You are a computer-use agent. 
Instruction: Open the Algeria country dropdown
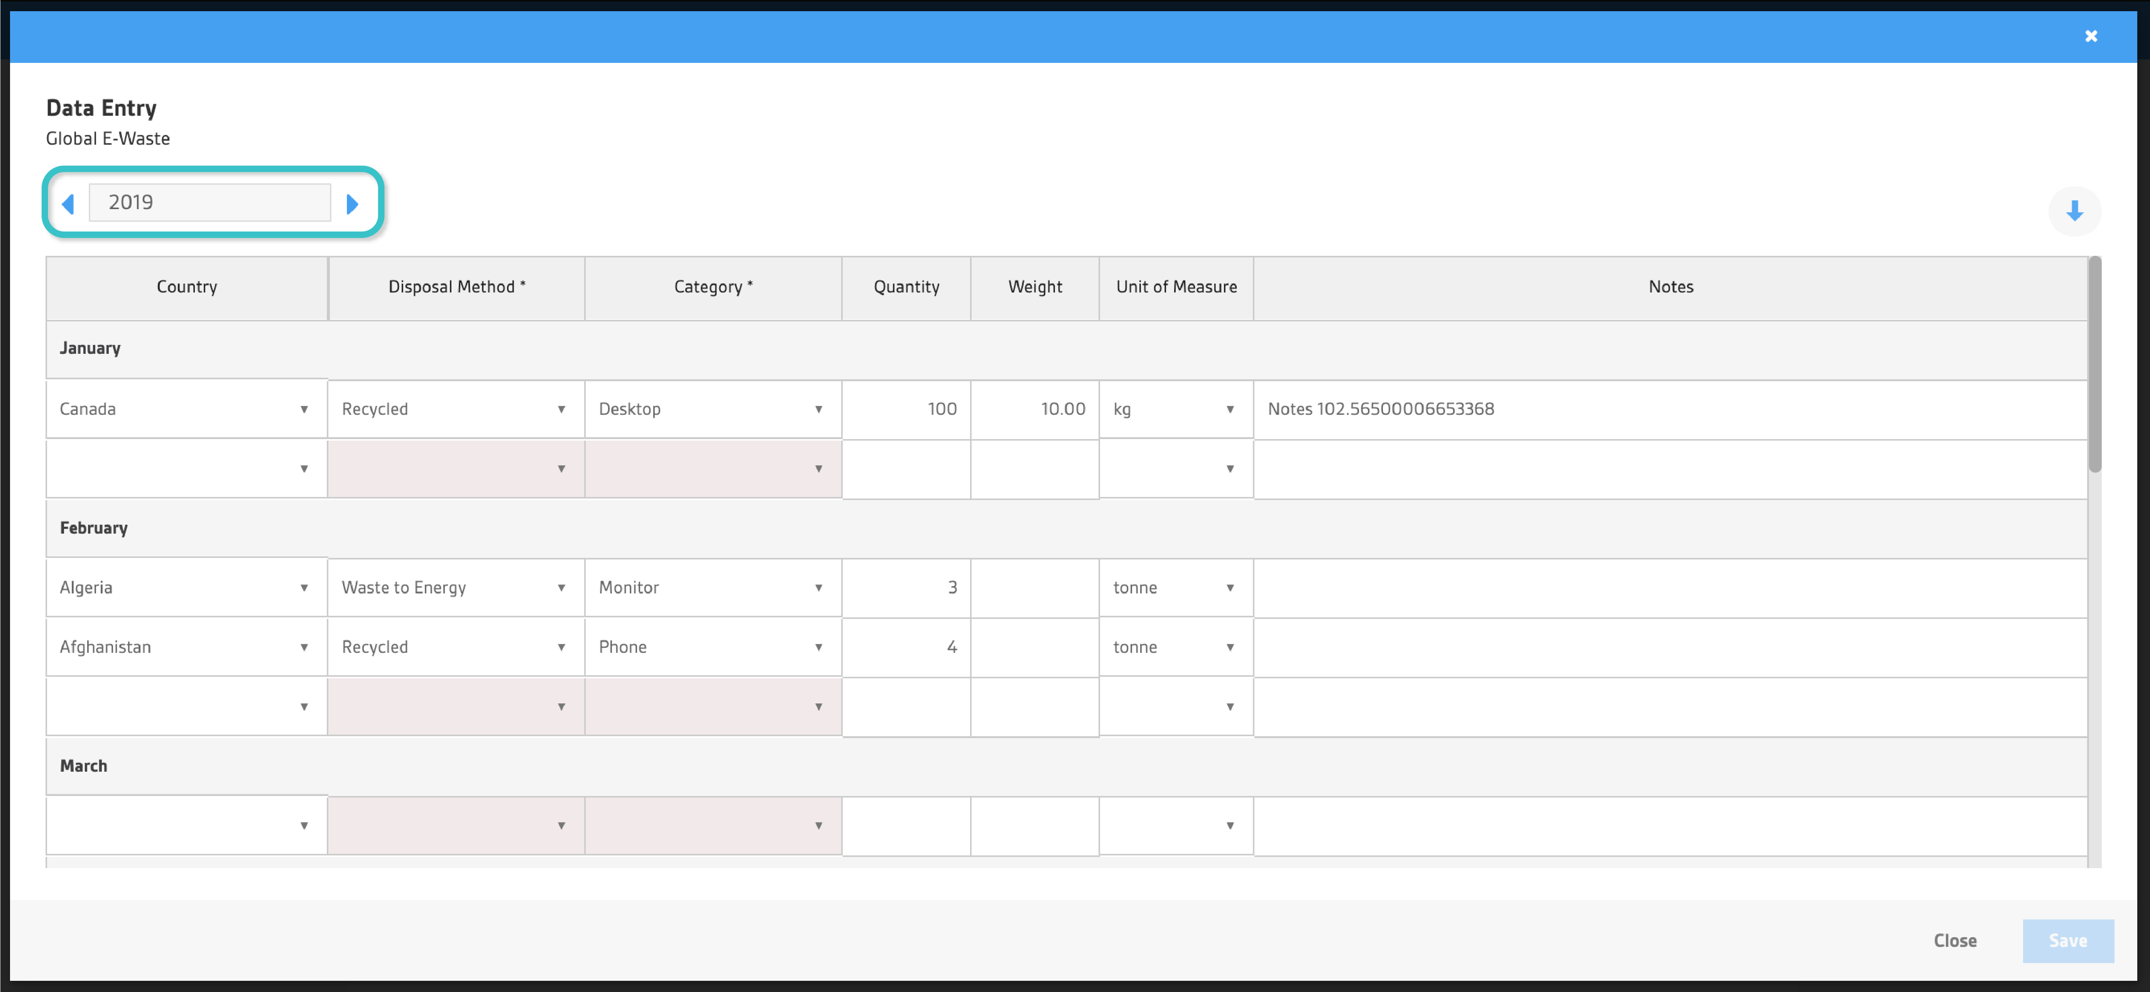click(x=187, y=587)
